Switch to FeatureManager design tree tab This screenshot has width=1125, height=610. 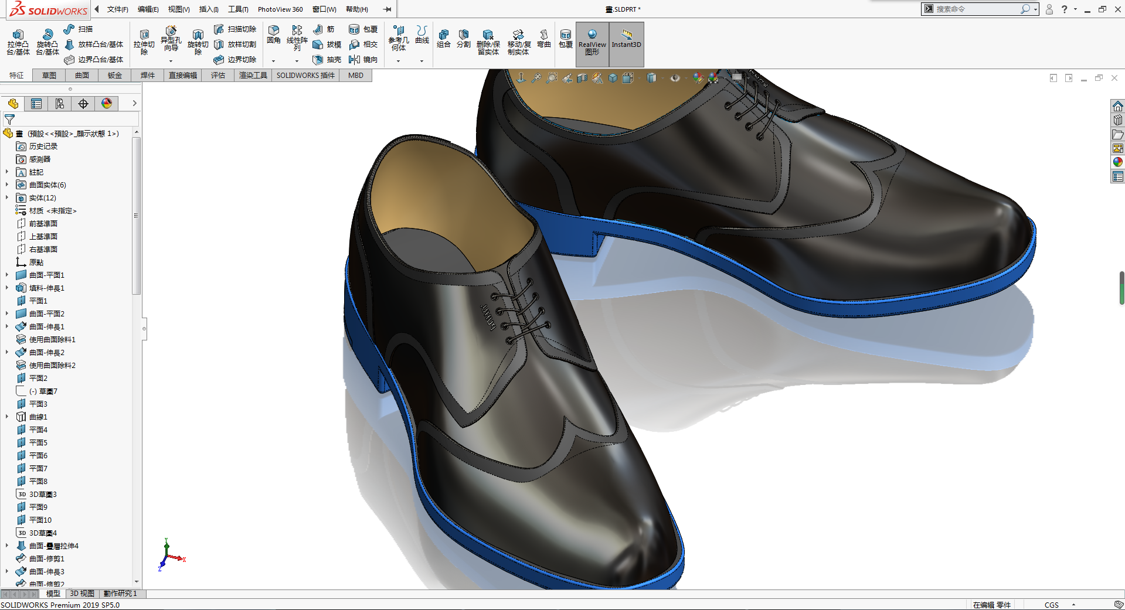point(13,104)
